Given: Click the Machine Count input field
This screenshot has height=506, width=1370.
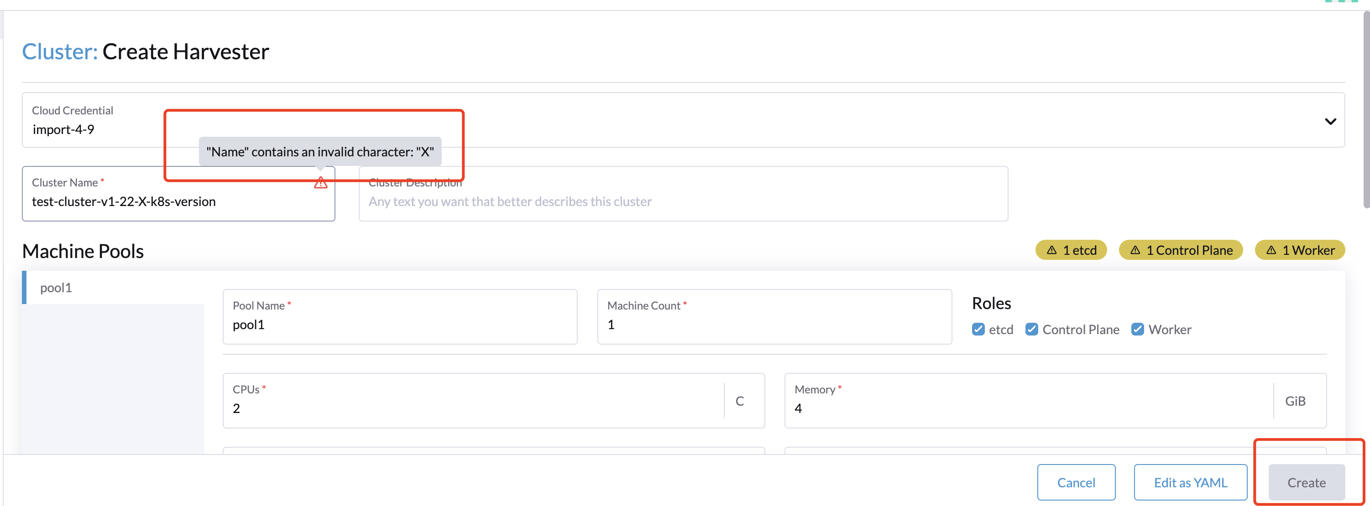Looking at the screenshot, I should click(774, 324).
